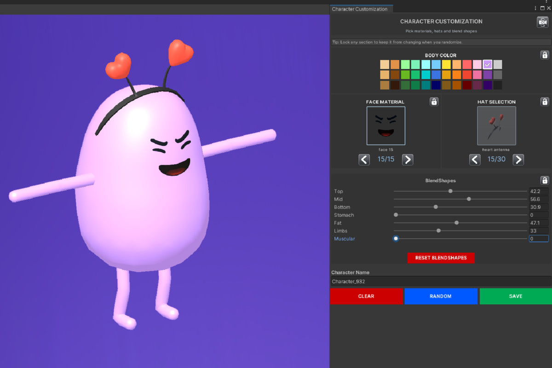The width and height of the screenshot is (552, 368).
Task: Click the next arrow under Face Material
Action: pos(408,159)
